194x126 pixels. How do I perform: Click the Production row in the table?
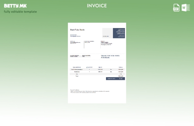click(77, 72)
